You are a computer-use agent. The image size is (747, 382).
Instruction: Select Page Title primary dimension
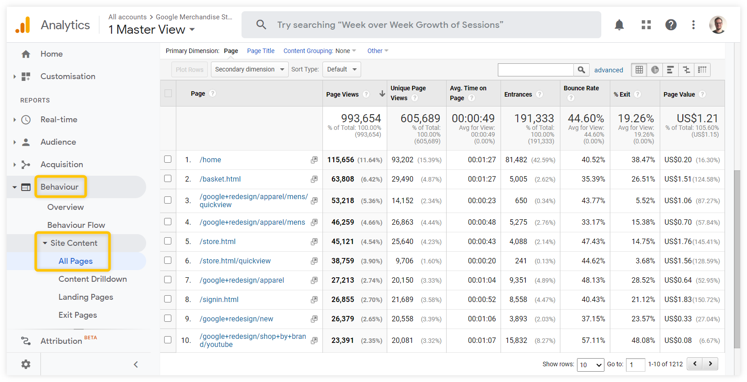(260, 51)
